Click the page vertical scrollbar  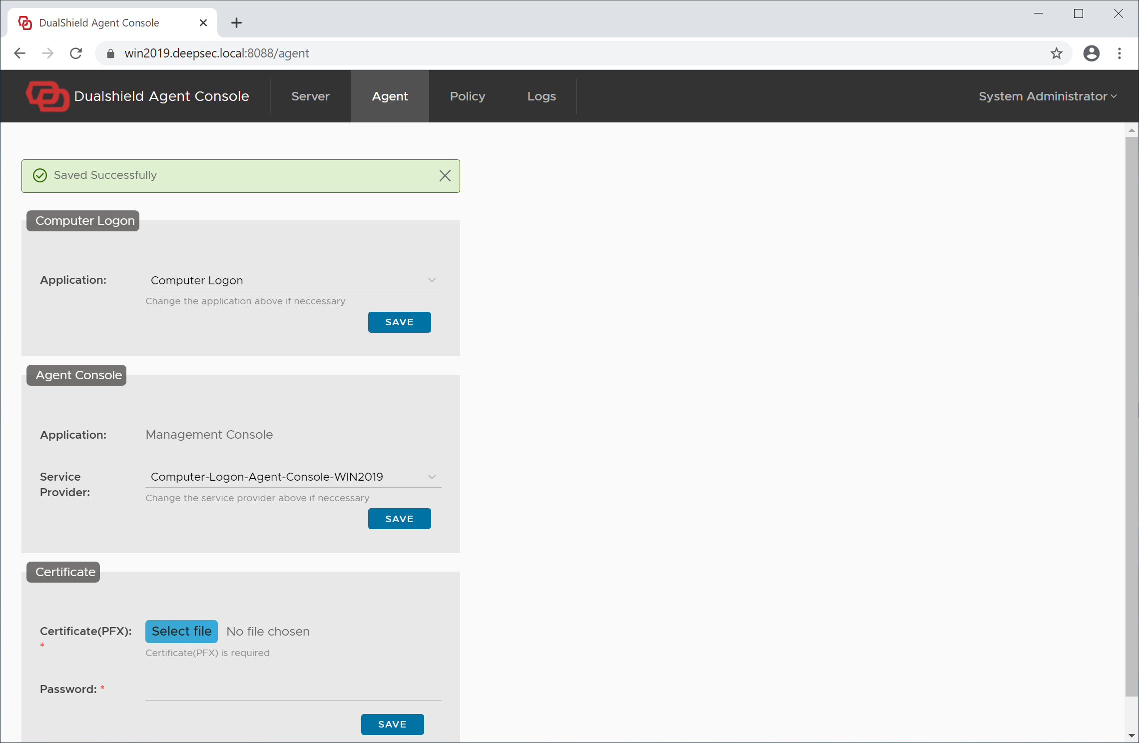pyautogui.click(x=1132, y=415)
